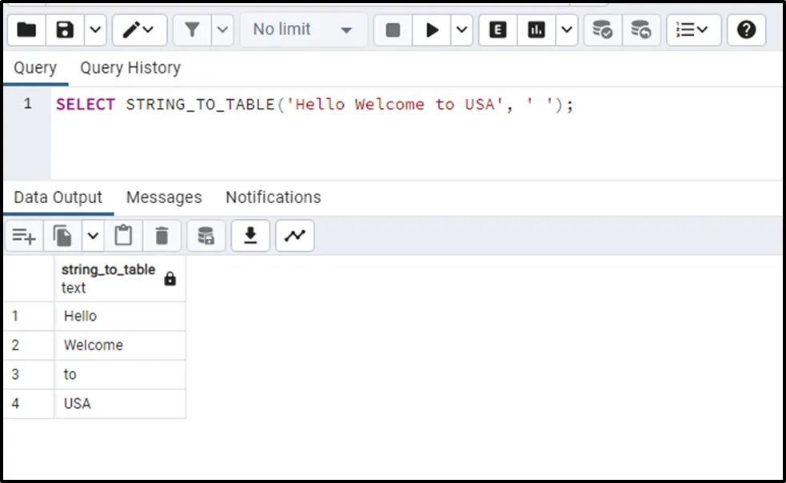Switch to the Messages tab
This screenshot has height=483, width=786.
(x=164, y=198)
